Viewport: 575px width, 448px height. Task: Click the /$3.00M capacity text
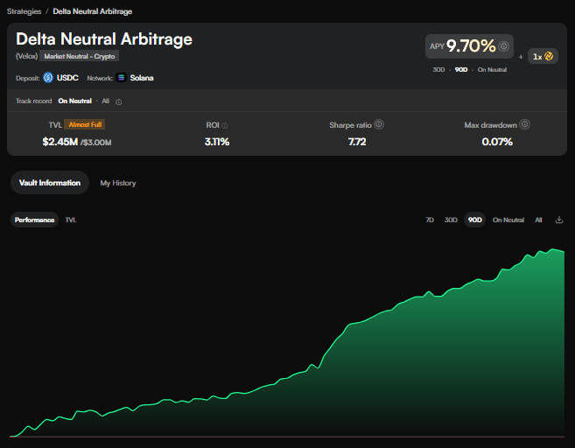pyautogui.click(x=95, y=143)
